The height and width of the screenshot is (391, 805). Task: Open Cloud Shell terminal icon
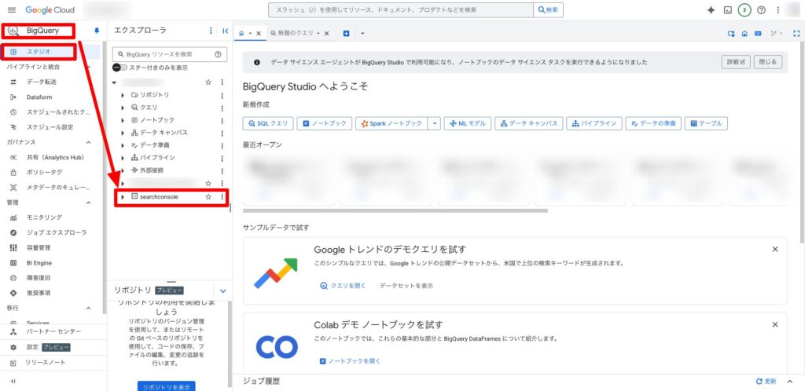tap(728, 10)
